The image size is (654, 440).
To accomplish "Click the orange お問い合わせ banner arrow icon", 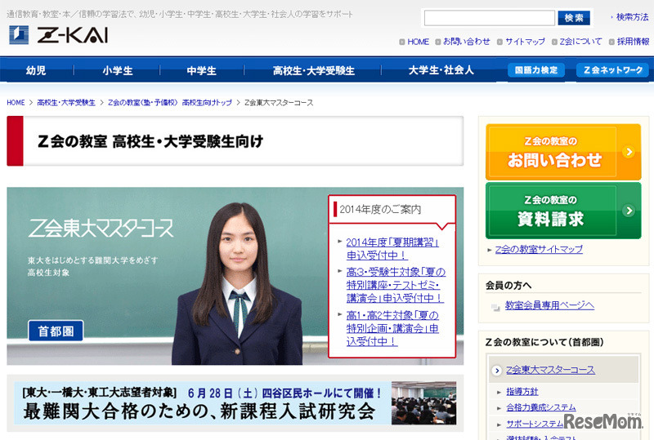I will point(627,152).
